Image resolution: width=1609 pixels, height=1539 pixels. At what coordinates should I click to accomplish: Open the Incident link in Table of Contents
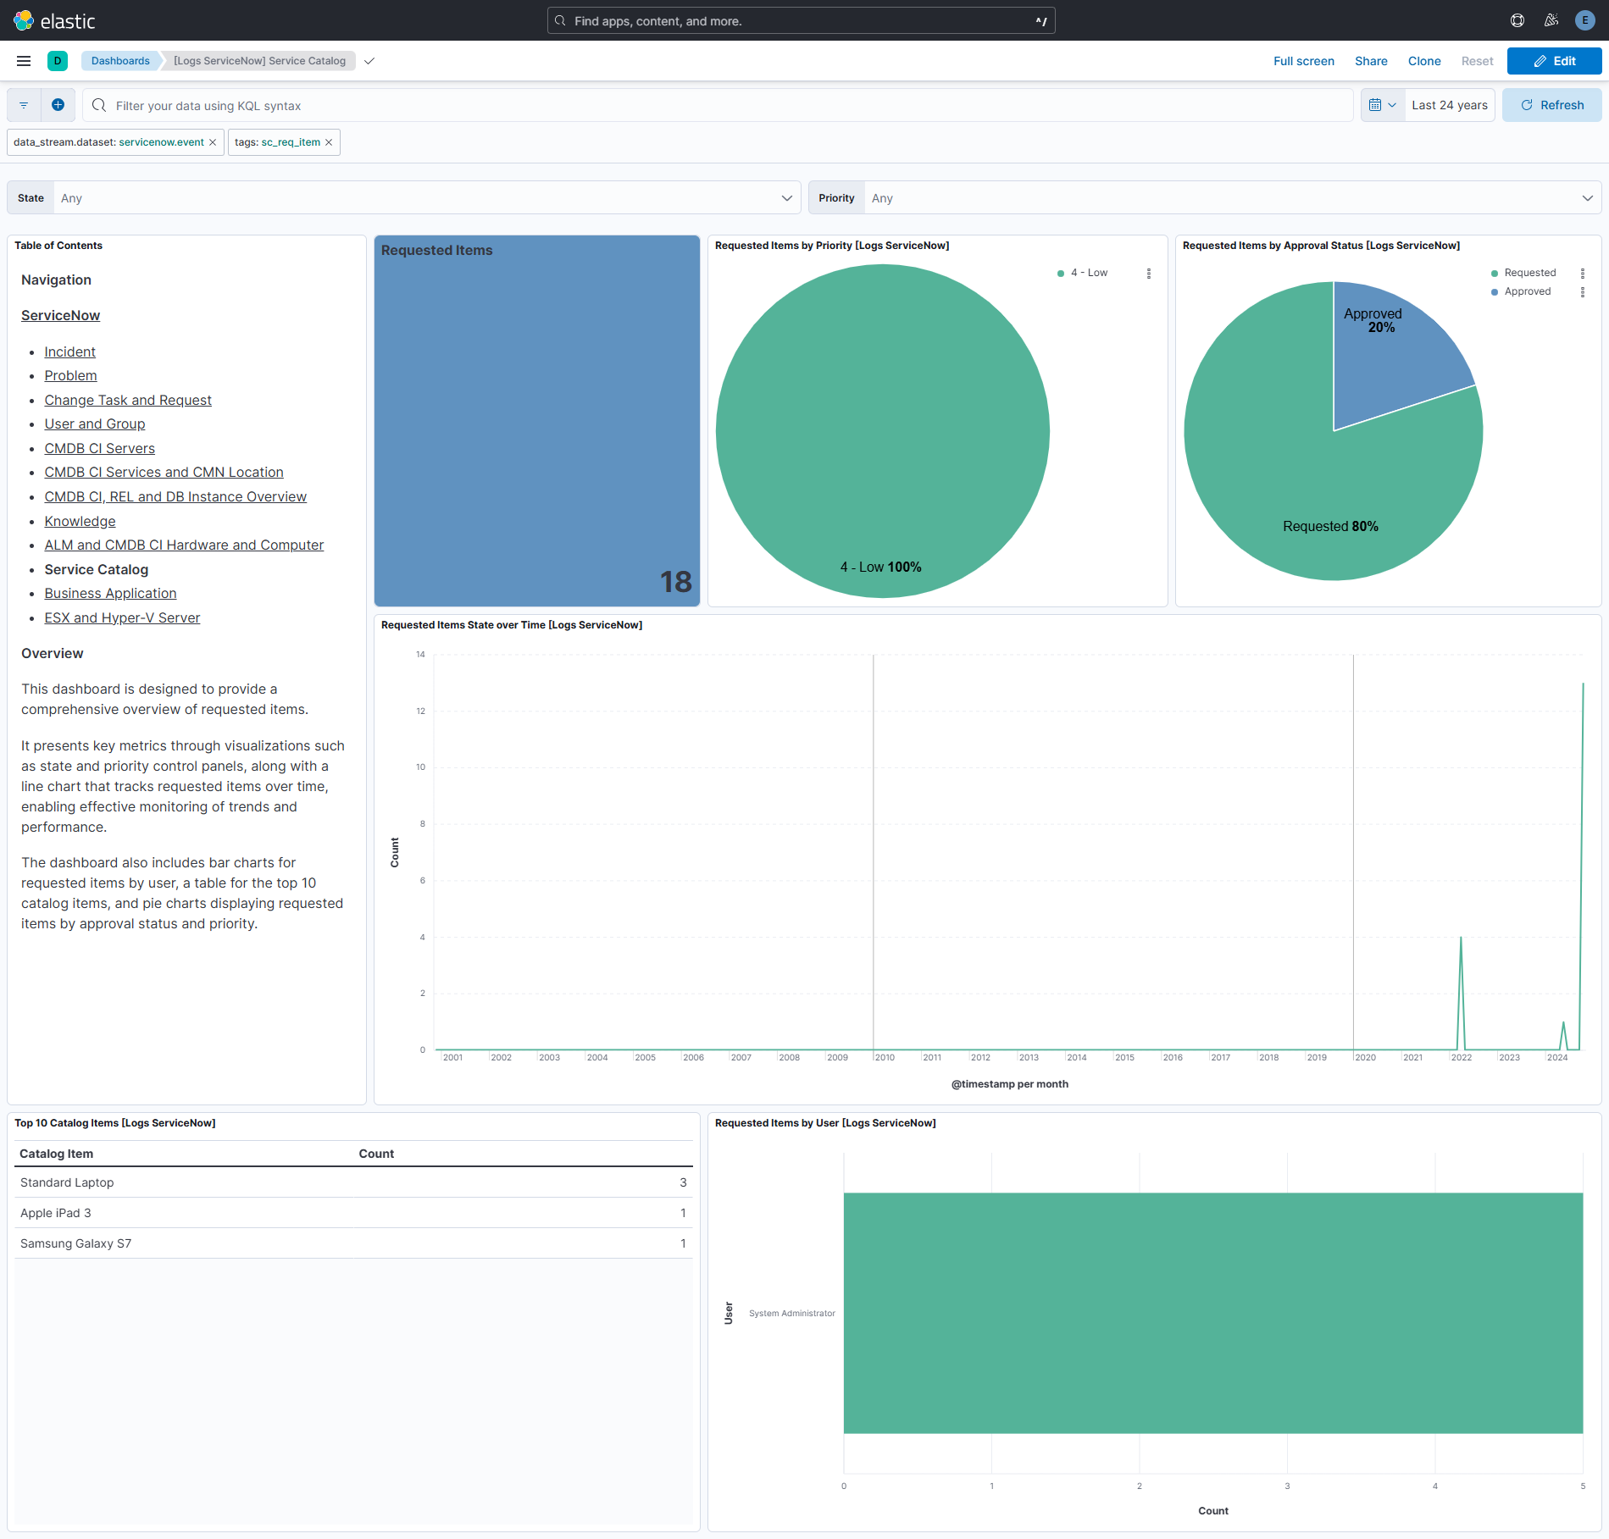pyautogui.click(x=69, y=351)
